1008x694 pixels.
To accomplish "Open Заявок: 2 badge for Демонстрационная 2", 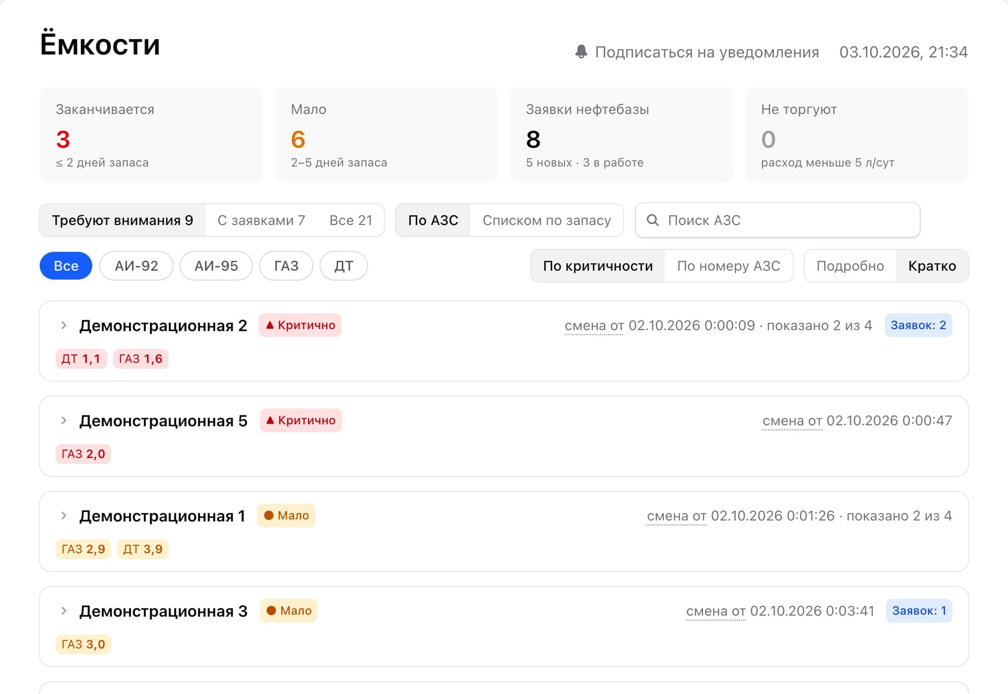I will 918,325.
